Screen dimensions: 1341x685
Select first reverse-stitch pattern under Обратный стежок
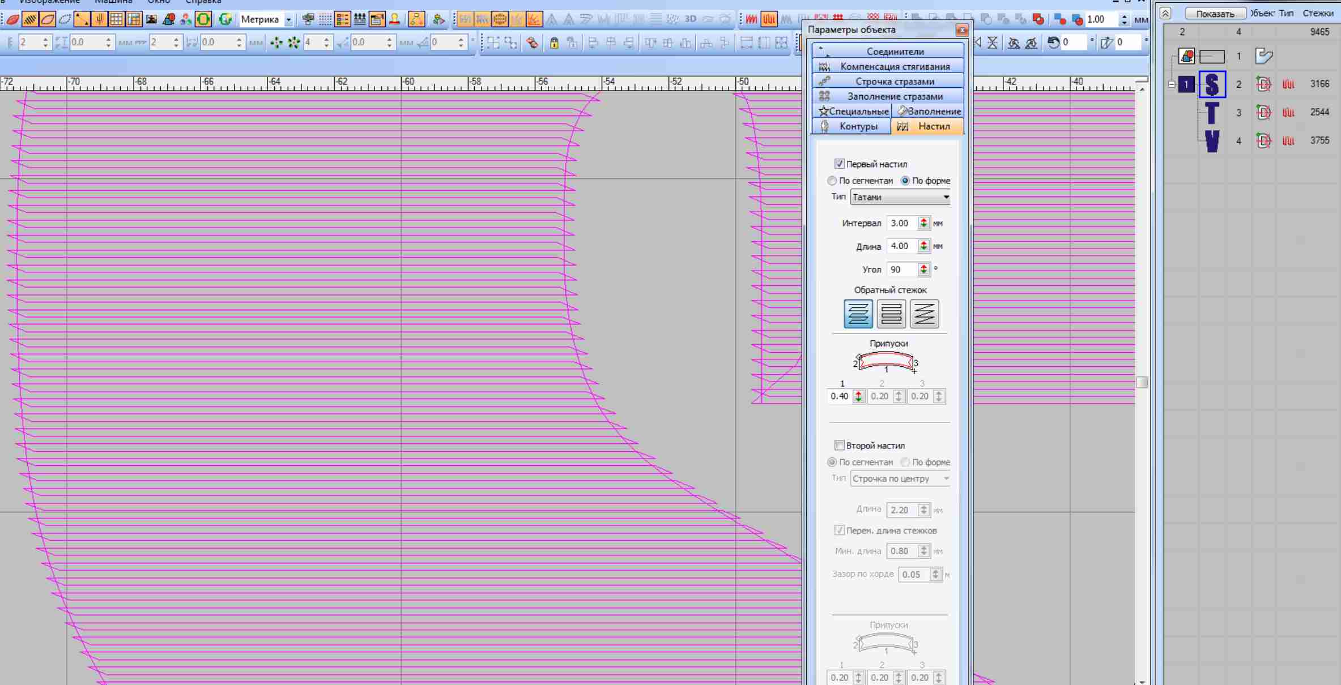(858, 314)
